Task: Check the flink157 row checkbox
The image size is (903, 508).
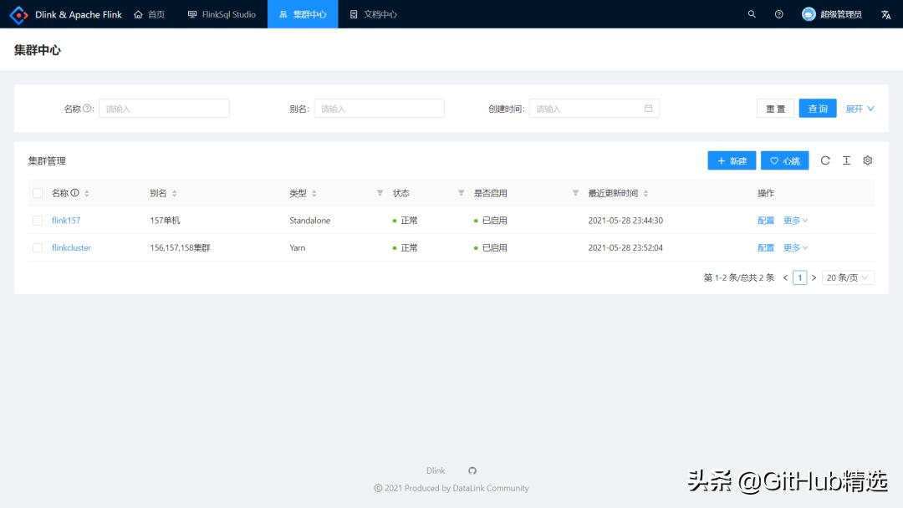Action: [38, 221]
